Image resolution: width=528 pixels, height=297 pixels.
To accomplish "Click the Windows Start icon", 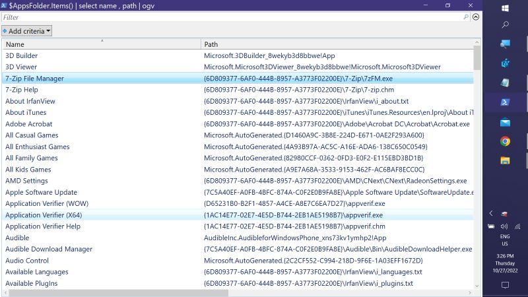I will coord(505,8).
